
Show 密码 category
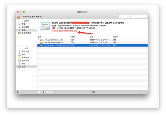pos(26,55)
